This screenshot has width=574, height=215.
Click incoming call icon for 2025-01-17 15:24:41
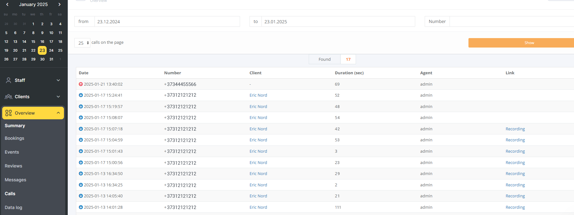point(81,95)
